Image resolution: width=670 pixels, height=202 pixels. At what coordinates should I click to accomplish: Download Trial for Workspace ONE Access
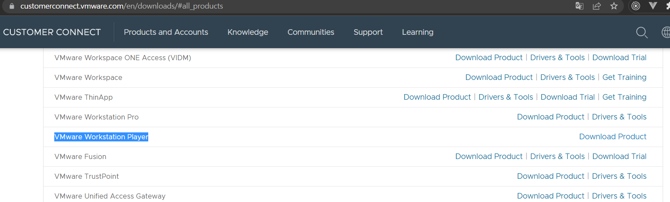pos(620,58)
